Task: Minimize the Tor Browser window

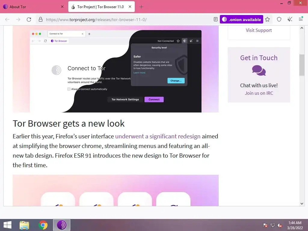Action: [x=282, y=3]
